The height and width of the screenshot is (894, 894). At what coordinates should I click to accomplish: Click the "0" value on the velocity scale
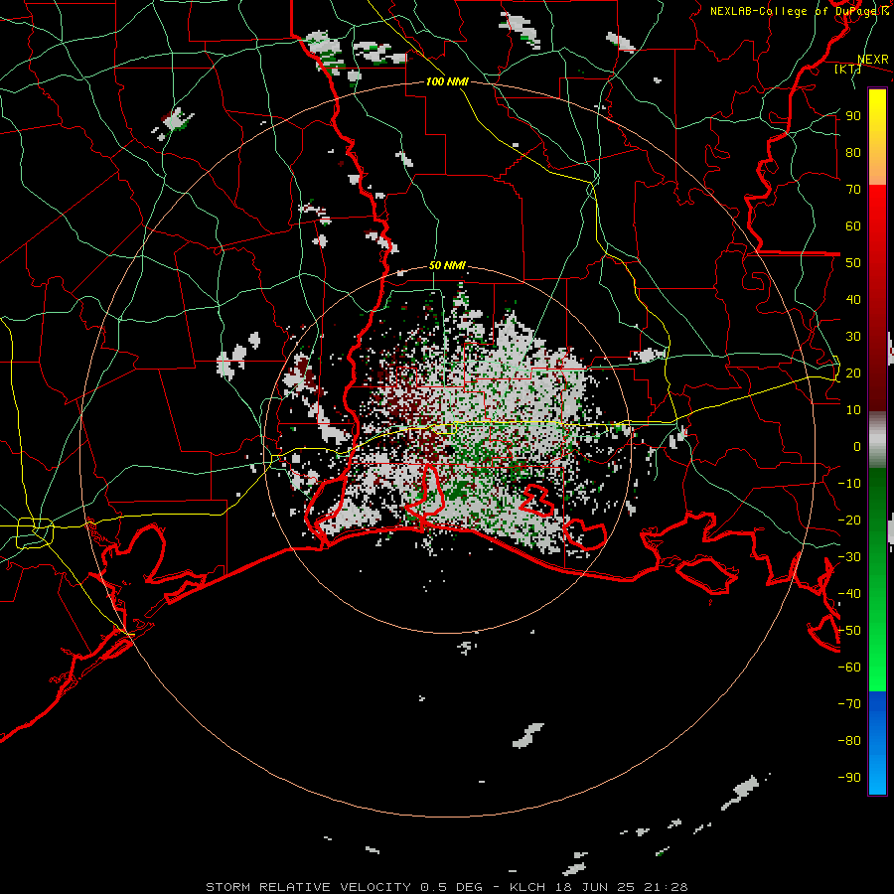tap(857, 446)
